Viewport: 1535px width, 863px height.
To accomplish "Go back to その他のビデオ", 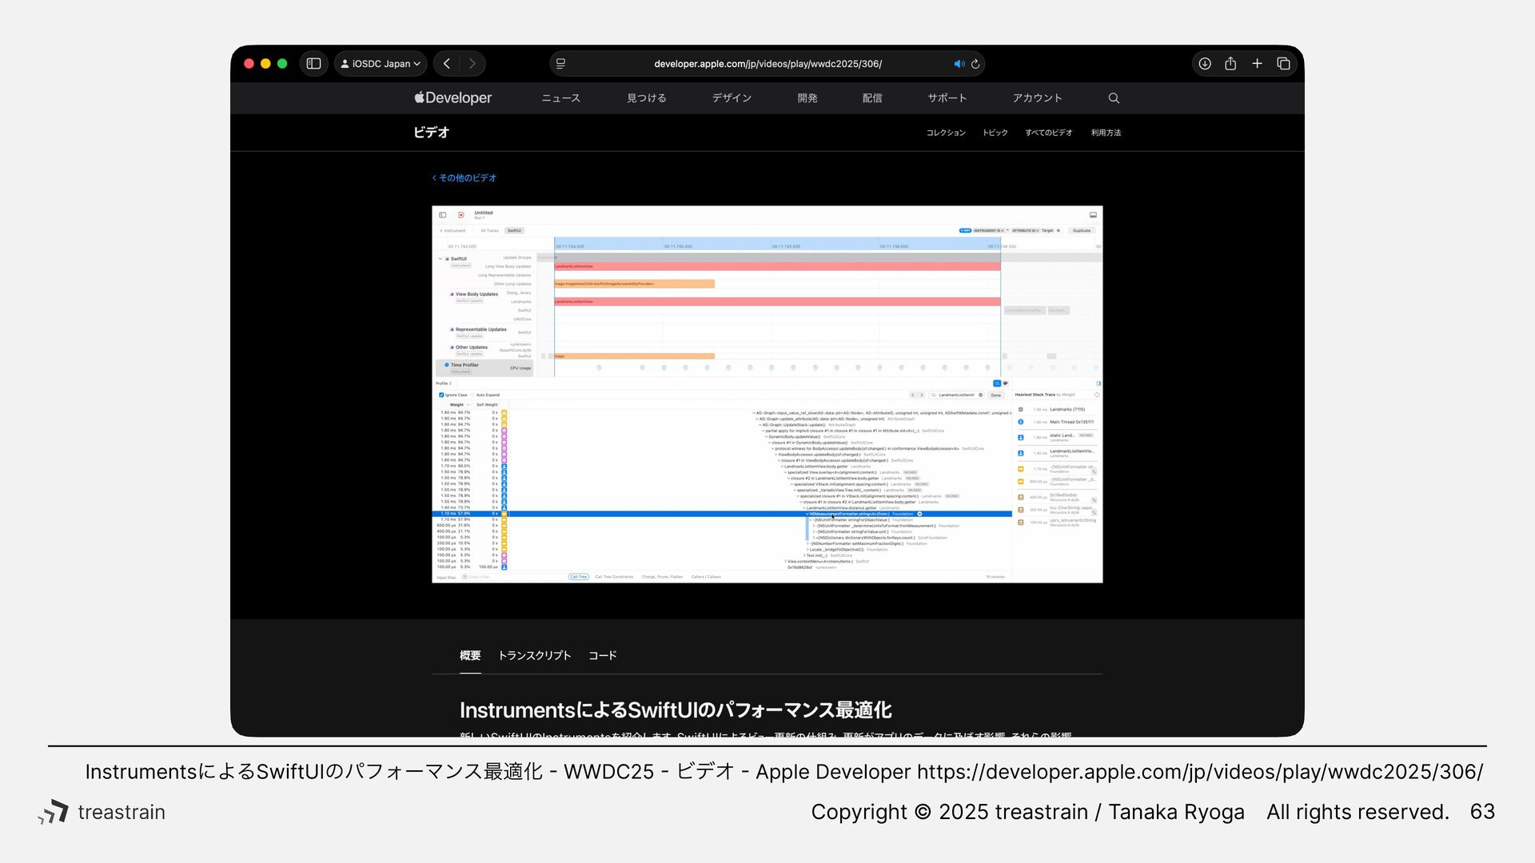I will tap(464, 178).
